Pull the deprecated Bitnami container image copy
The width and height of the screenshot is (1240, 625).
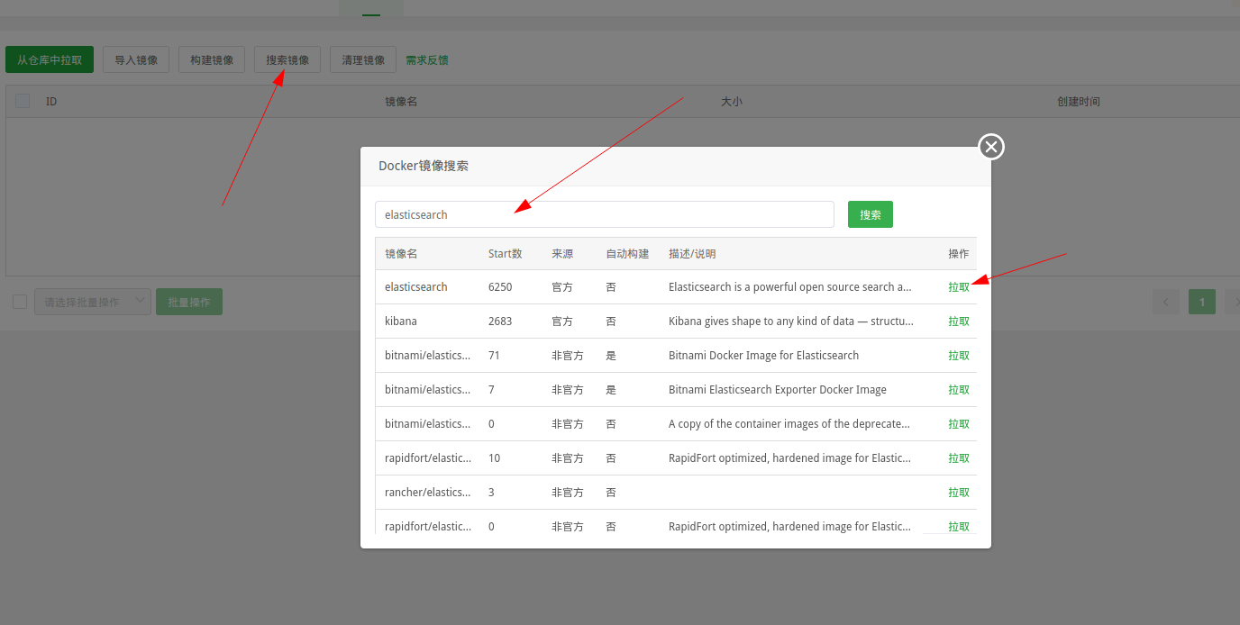(x=959, y=424)
